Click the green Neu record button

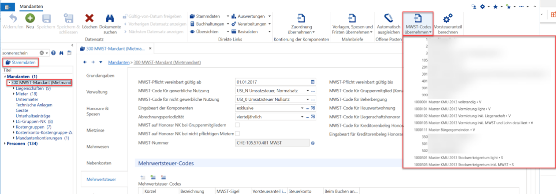click(30, 21)
